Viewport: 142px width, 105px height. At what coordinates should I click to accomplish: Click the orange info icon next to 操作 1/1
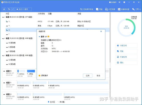(x=48, y=37)
